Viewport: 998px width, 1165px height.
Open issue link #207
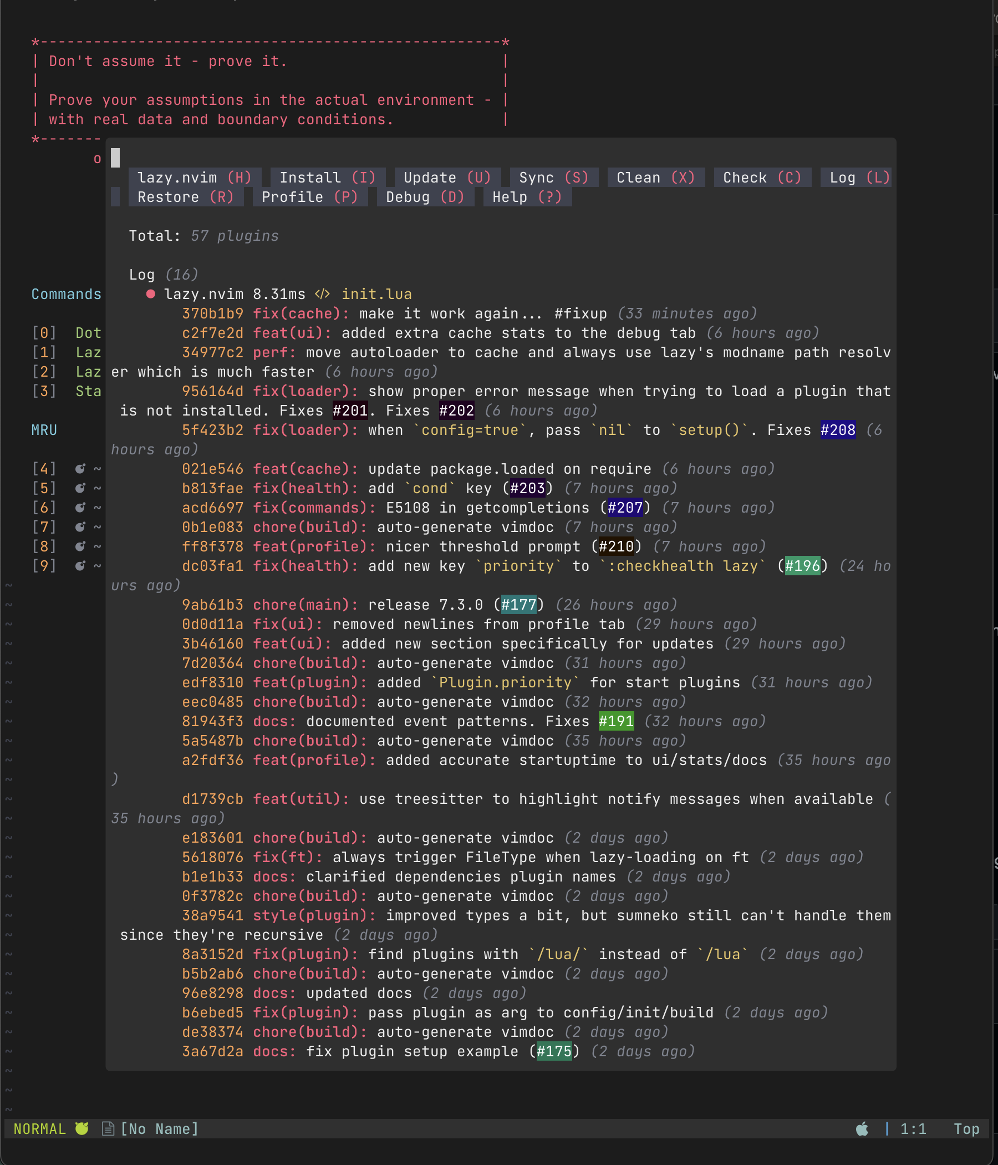[x=625, y=508]
